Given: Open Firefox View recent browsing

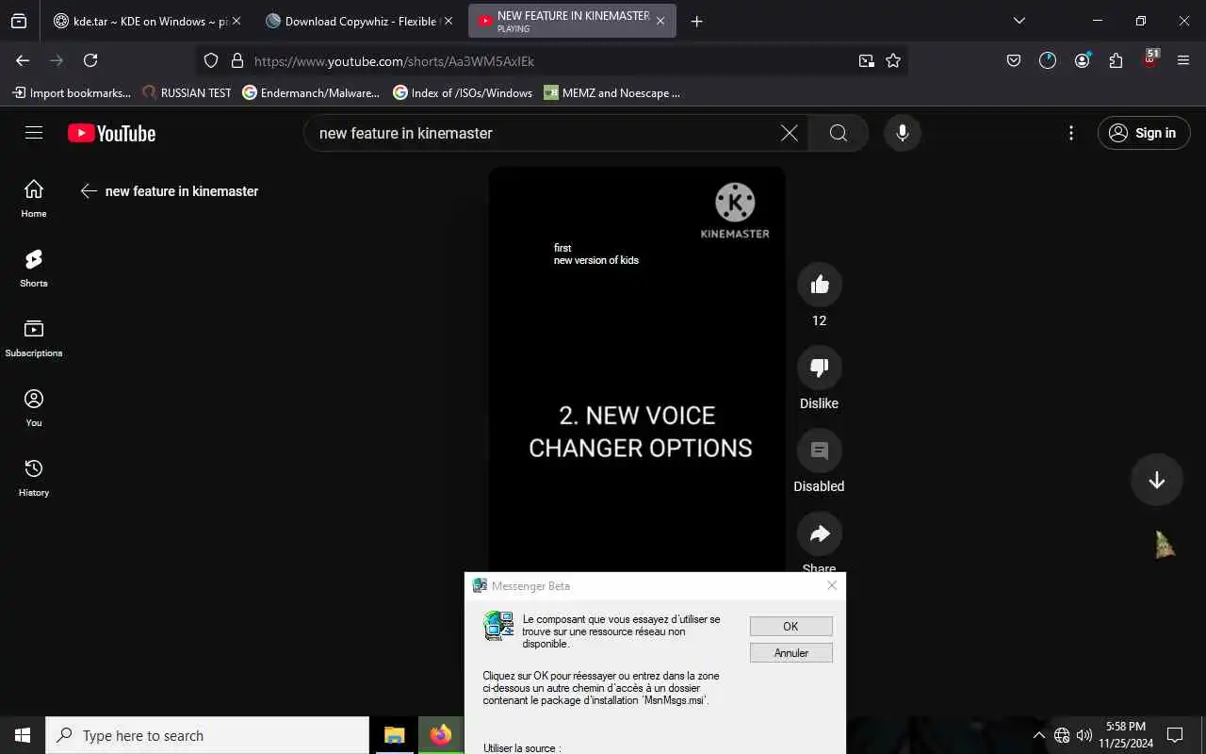Looking at the screenshot, I should pyautogui.click(x=19, y=21).
